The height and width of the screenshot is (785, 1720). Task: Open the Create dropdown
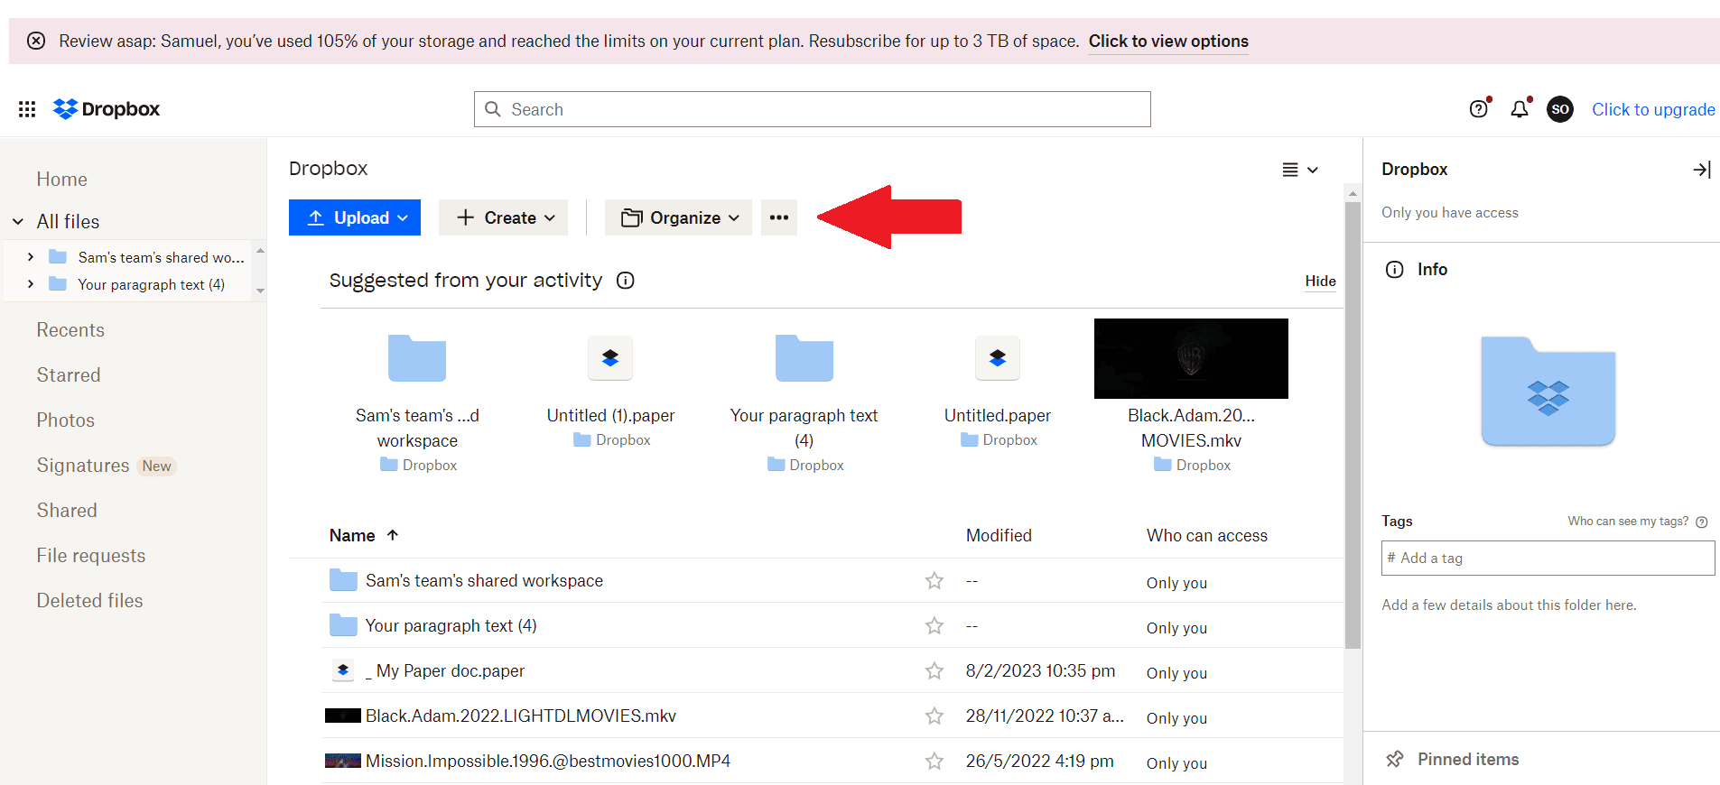[504, 217]
